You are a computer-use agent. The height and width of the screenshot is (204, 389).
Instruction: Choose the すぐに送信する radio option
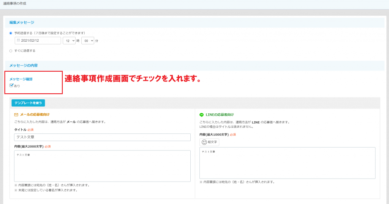11,50
